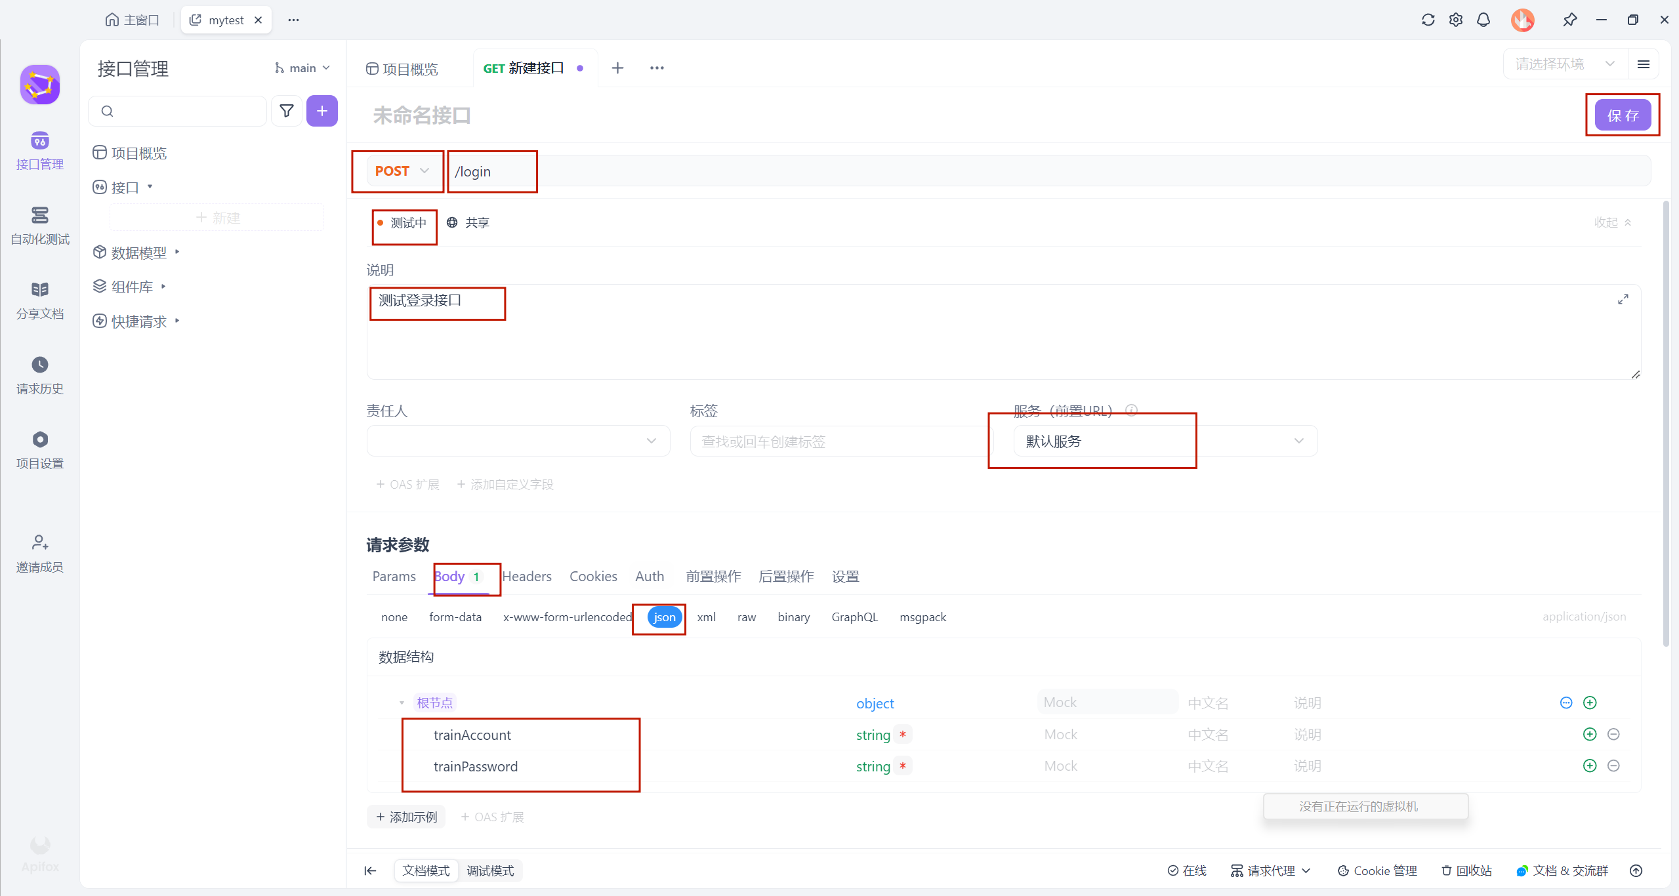Switch to the Headers tab

(x=527, y=577)
